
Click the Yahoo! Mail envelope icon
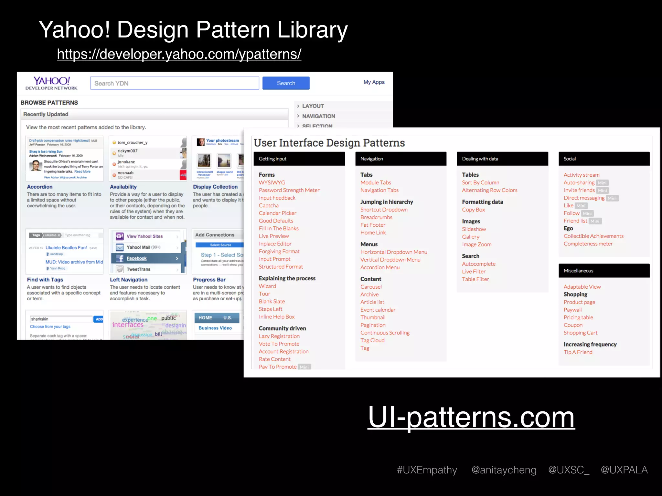click(120, 247)
